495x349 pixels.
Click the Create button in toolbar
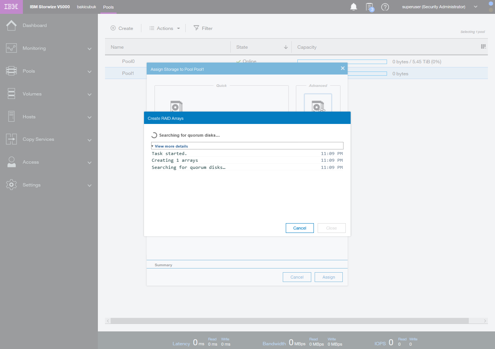(122, 28)
